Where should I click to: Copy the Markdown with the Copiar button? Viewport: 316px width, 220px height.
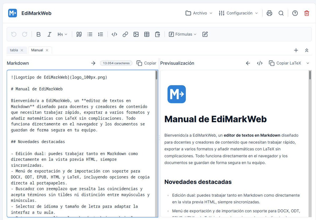[x=146, y=63]
